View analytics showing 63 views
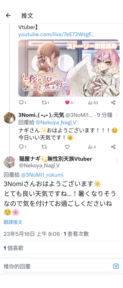Viewport: 123px width, 288px height. pyautogui.click(x=93, y=103)
